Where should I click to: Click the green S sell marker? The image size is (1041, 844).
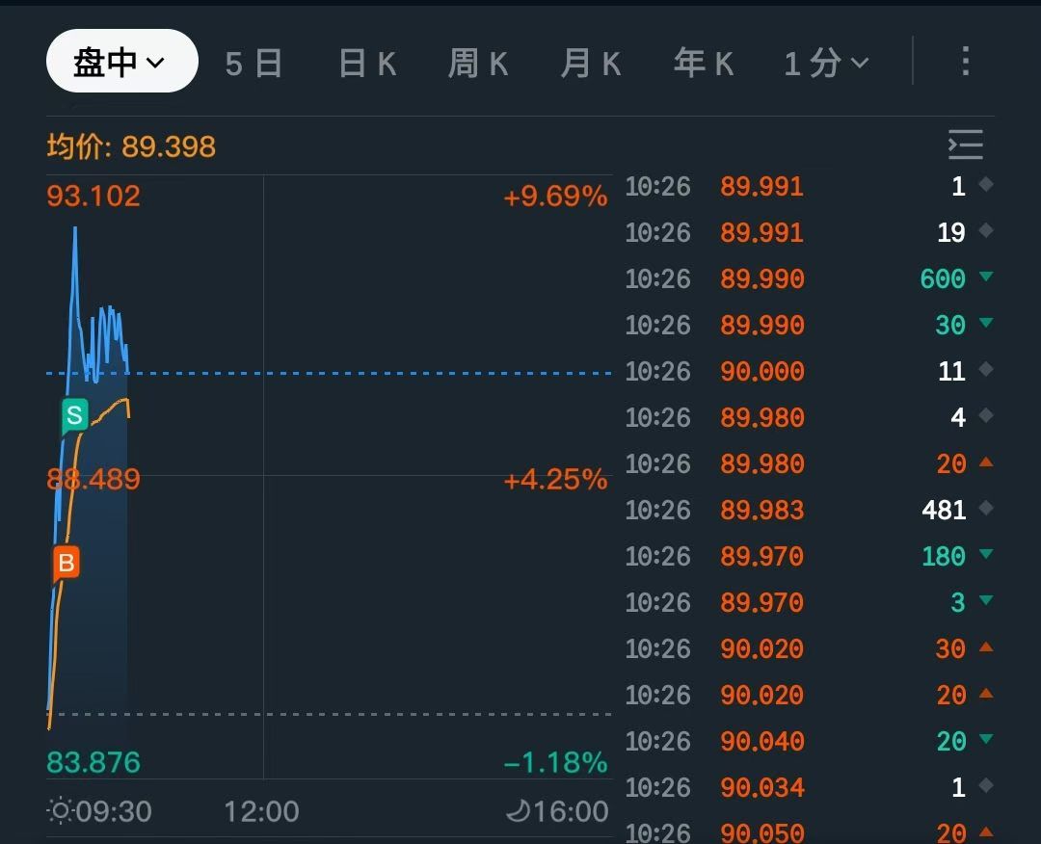(x=74, y=416)
